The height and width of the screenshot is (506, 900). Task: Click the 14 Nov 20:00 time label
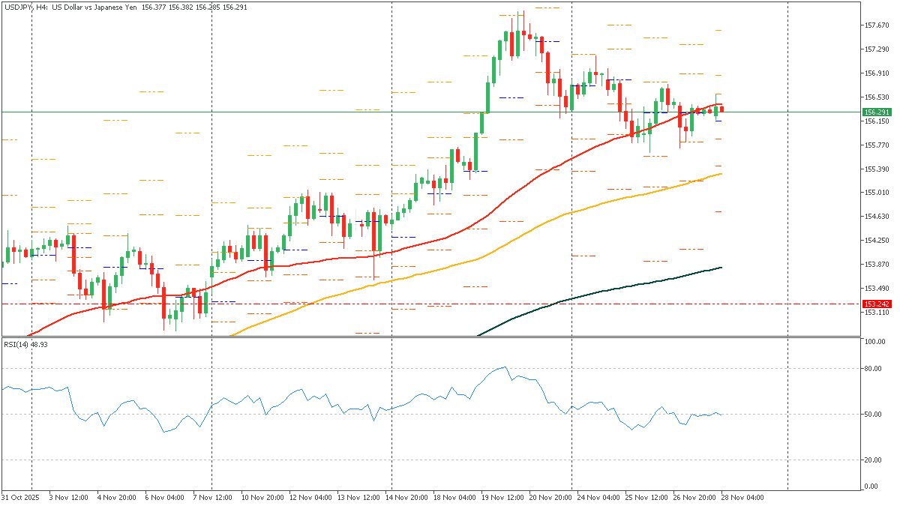[x=407, y=497]
